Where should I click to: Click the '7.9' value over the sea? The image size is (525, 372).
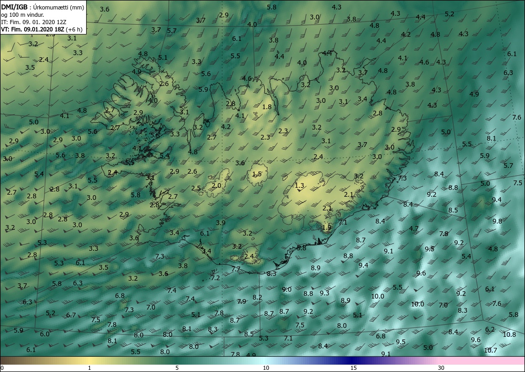point(241,301)
